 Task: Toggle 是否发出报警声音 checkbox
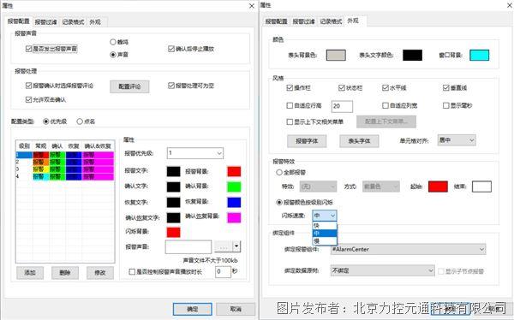tap(28, 49)
